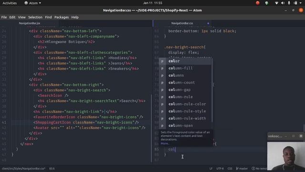Image resolution: width=305 pixels, height=172 pixels.
Task: Click the vokoscreen webcam window title
Action: click(x=275, y=136)
